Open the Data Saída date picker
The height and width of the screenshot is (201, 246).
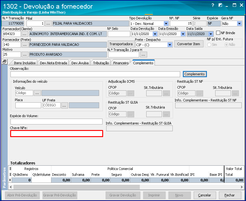(x=211, y=34)
